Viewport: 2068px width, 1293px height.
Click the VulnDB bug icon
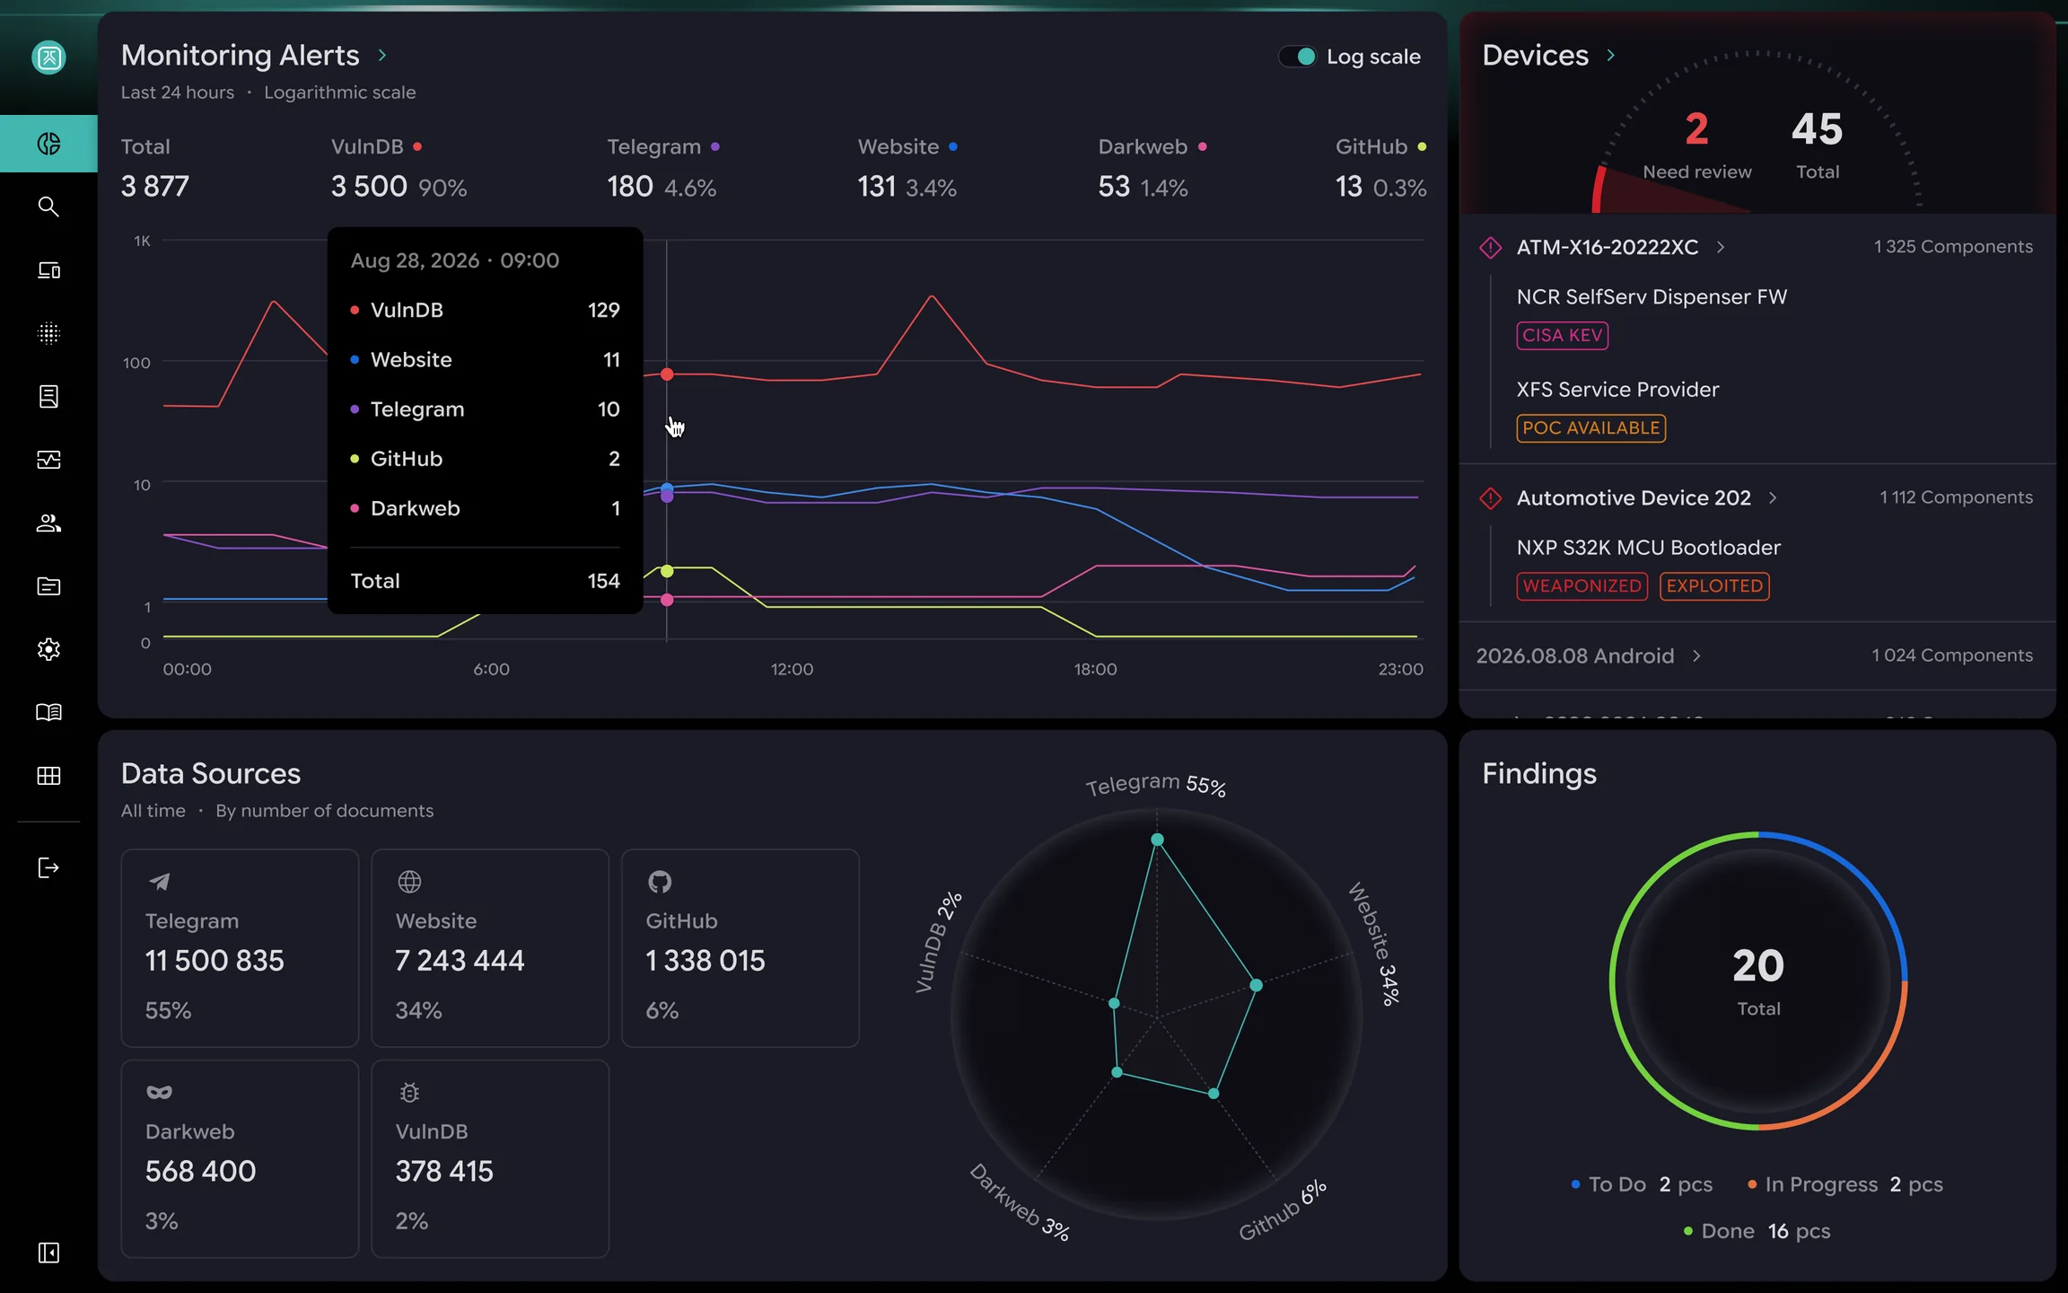pos(409,1092)
